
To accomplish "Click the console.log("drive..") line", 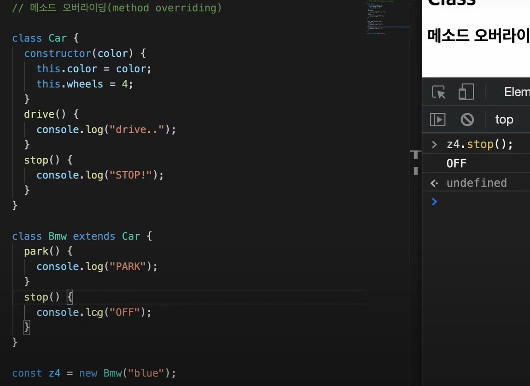I will (x=106, y=130).
